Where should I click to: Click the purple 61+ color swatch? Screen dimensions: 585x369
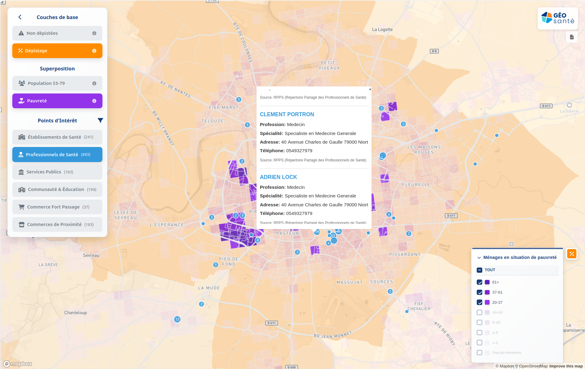click(487, 282)
